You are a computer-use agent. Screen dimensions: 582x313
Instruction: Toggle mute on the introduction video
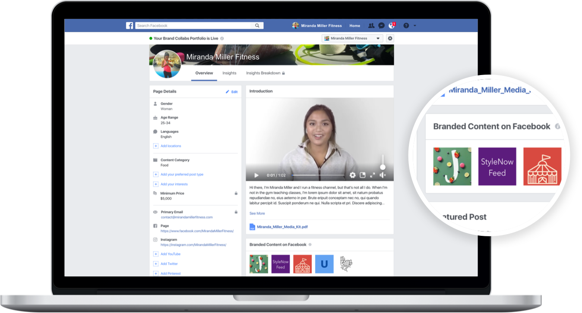383,175
